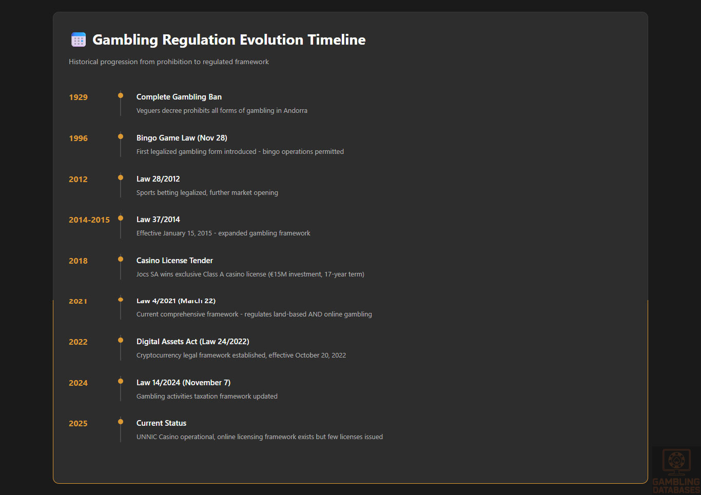
Task: Click the timeline dot for 2012
Action: coord(121,177)
